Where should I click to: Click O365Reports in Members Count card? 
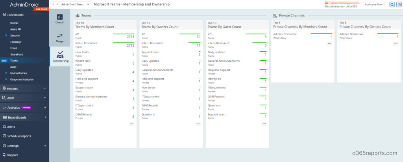84,115
